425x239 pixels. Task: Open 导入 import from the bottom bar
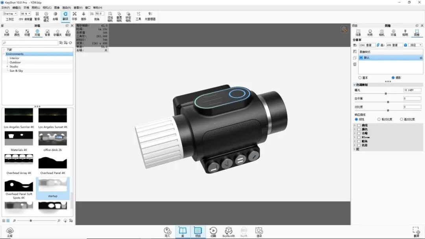point(167,231)
